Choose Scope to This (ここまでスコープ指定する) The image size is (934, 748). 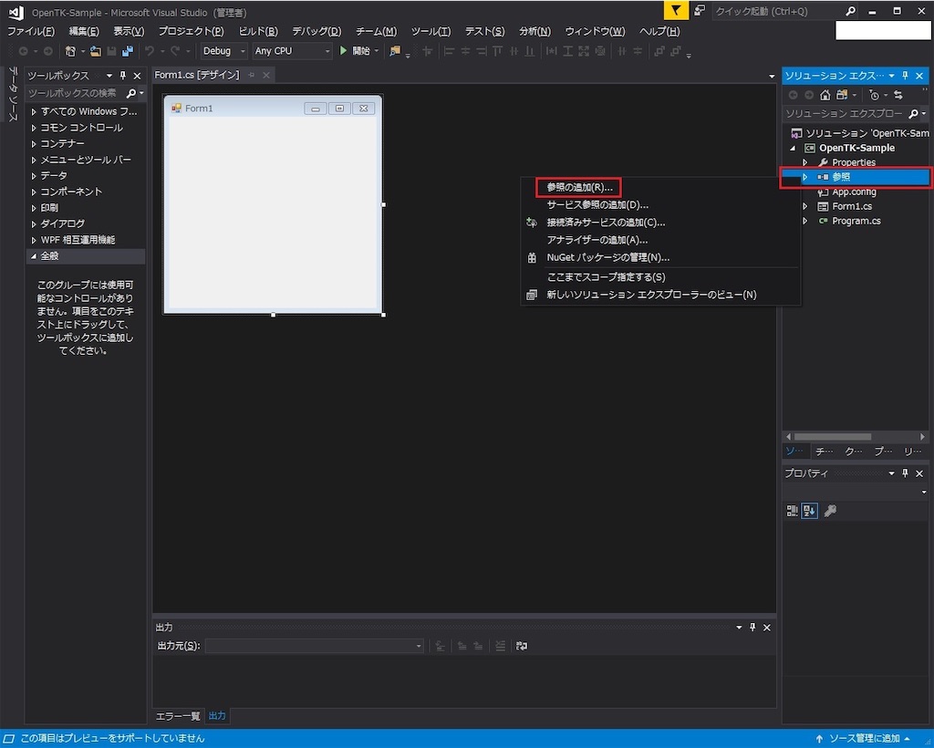(606, 277)
